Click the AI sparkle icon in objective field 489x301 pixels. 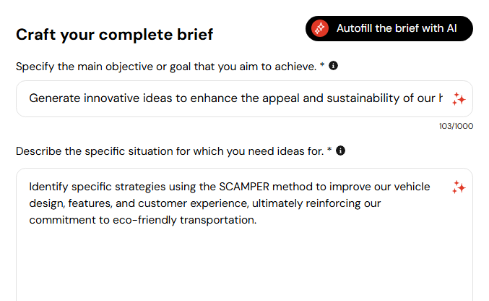point(459,99)
